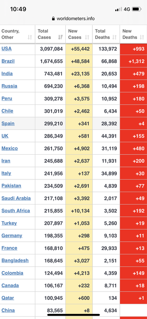This screenshot has height=319, width=147.
Task: Follow the Saudi Arabia link
Action: [16, 198]
